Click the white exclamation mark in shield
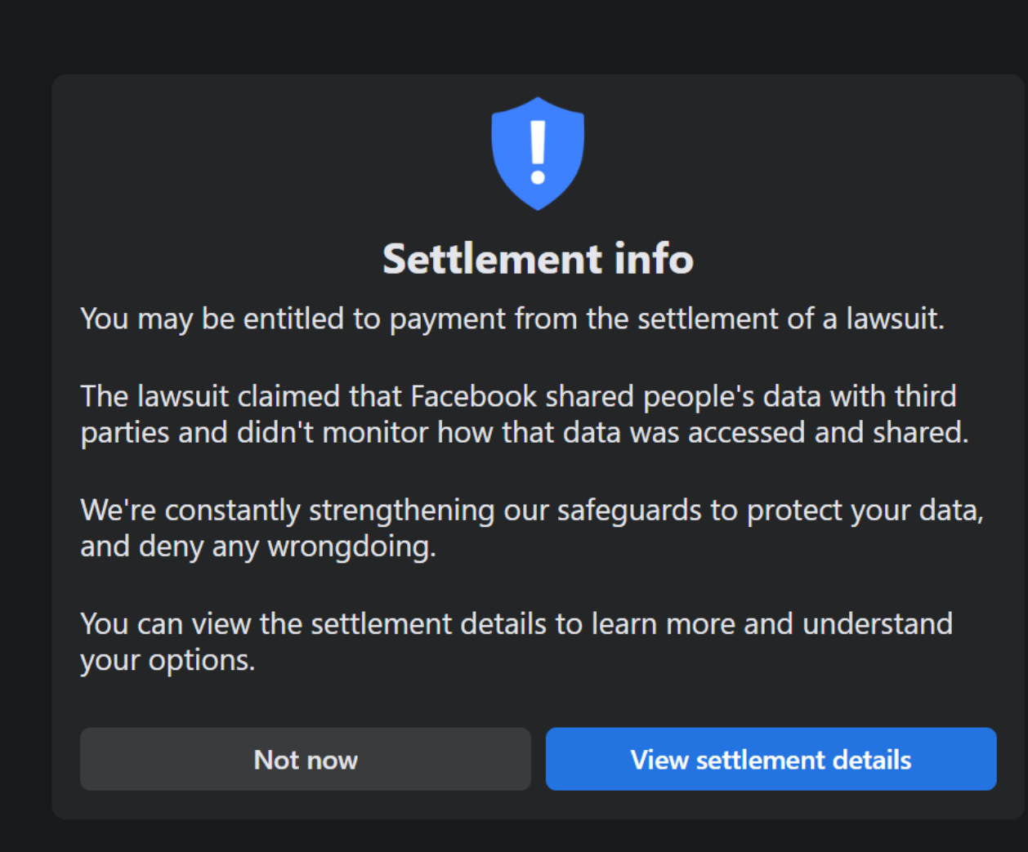The width and height of the screenshot is (1028, 852). pos(538,153)
